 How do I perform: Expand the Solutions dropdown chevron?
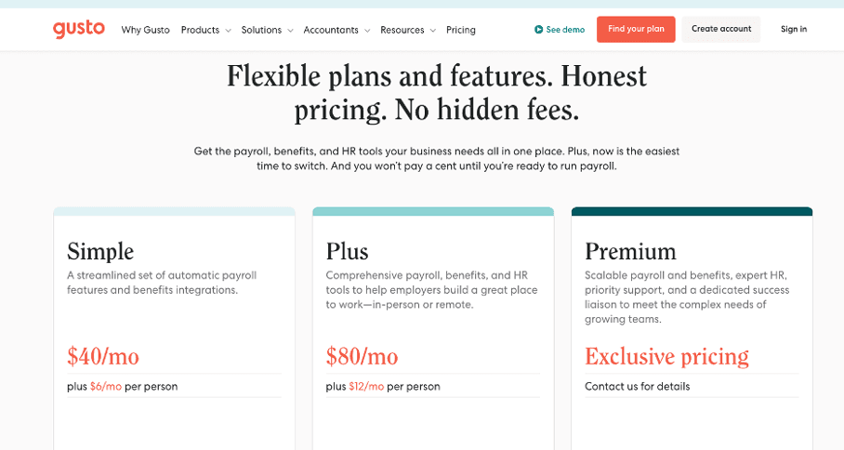point(290,31)
